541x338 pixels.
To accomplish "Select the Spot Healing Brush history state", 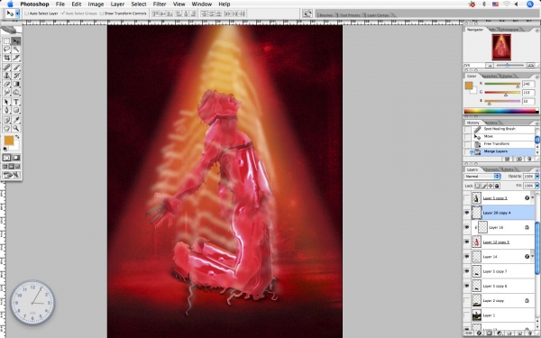I will (x=500, y=129).
